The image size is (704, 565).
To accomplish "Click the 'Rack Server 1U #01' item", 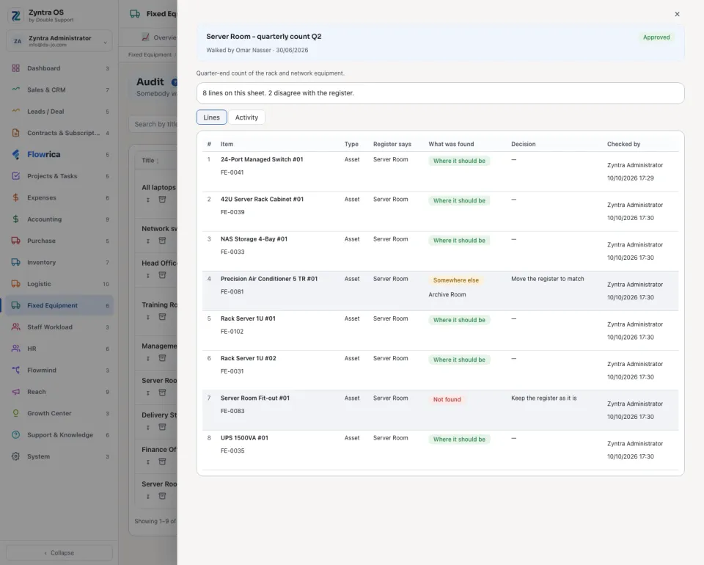I will pos(249,318).
